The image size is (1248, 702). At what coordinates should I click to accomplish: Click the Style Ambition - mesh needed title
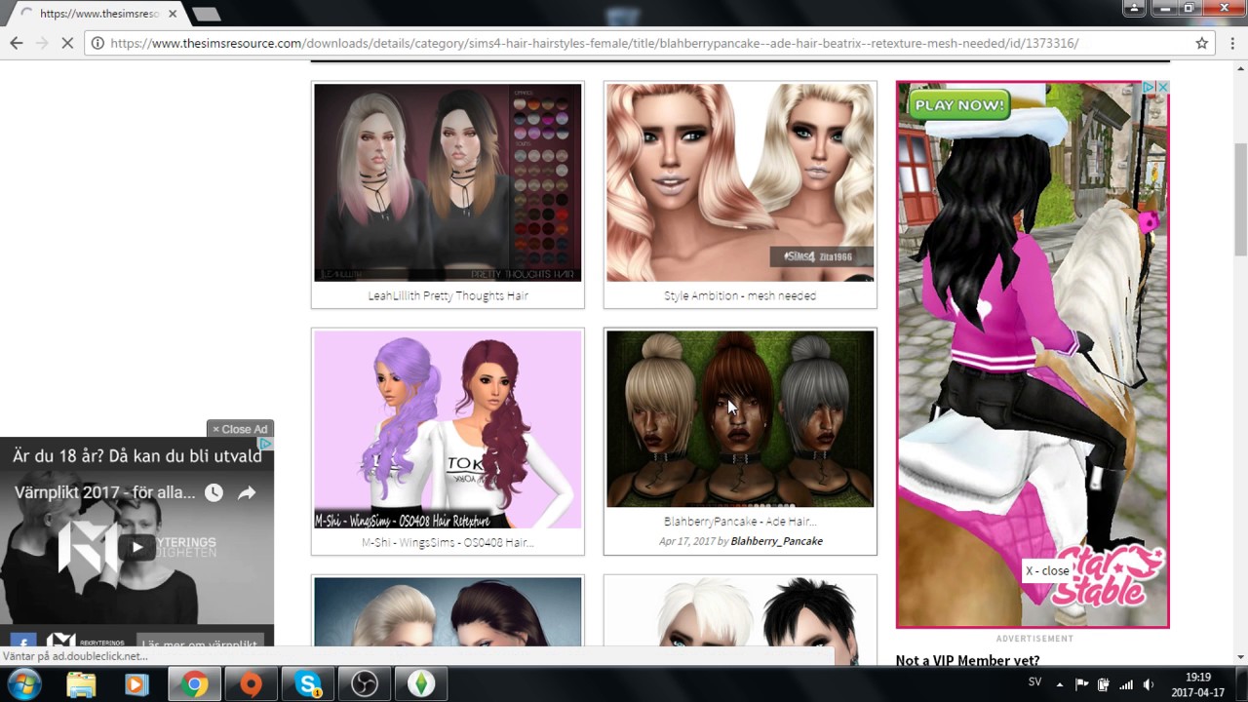click(740, 295)
